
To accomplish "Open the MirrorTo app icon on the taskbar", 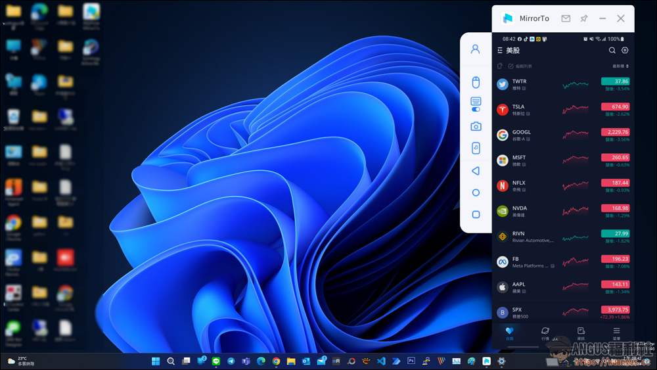I will coord(486,361).
